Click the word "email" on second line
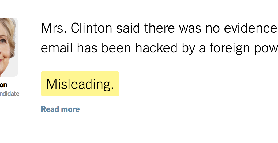This screenshot has width=278, height=143. pos(57,48)
